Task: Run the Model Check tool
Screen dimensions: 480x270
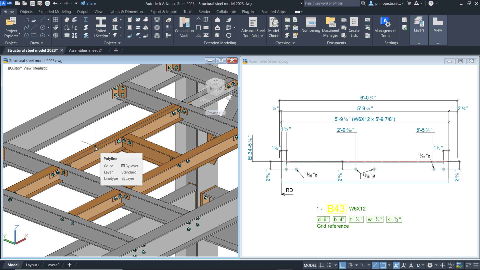Action: click(273, 27)
